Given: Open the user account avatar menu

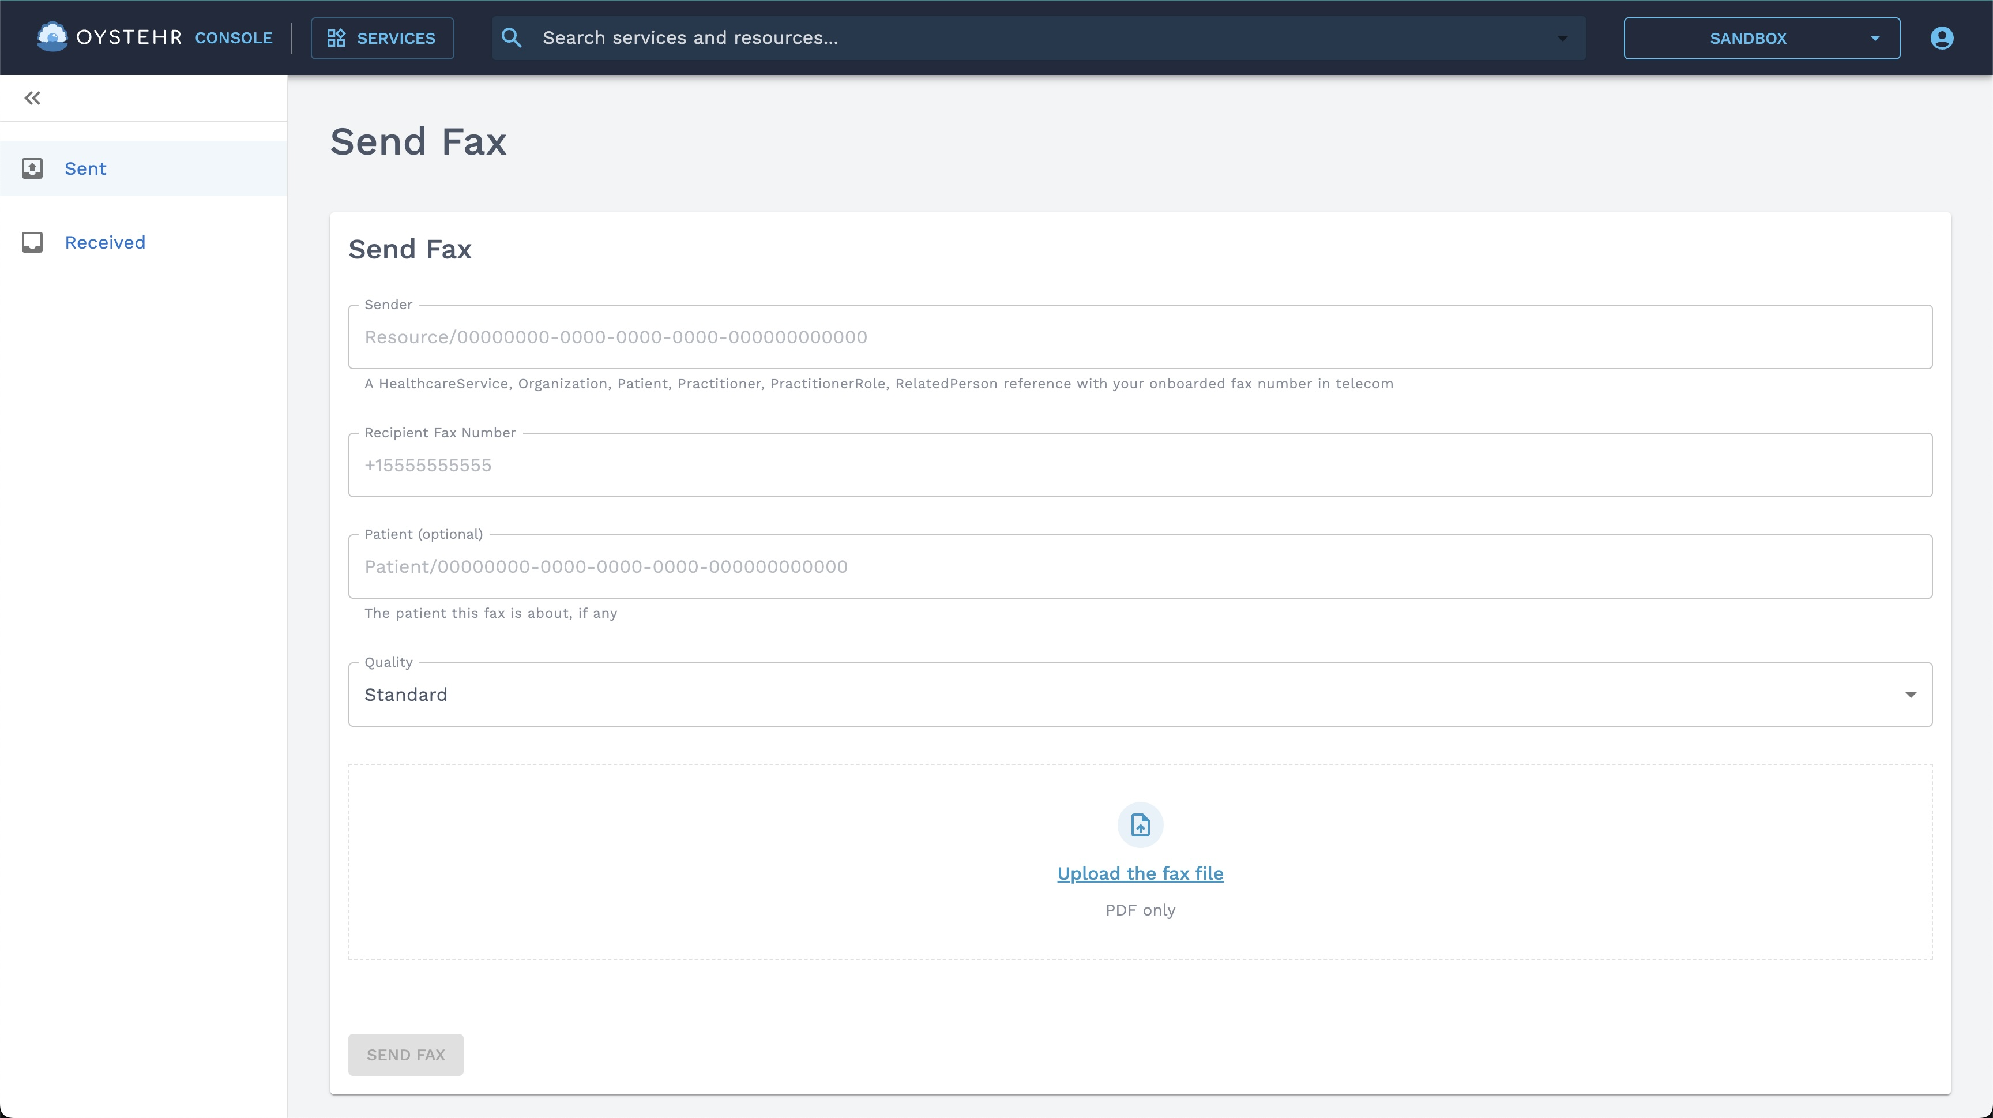Looking at the screenshot, I should click(1941, 38).
